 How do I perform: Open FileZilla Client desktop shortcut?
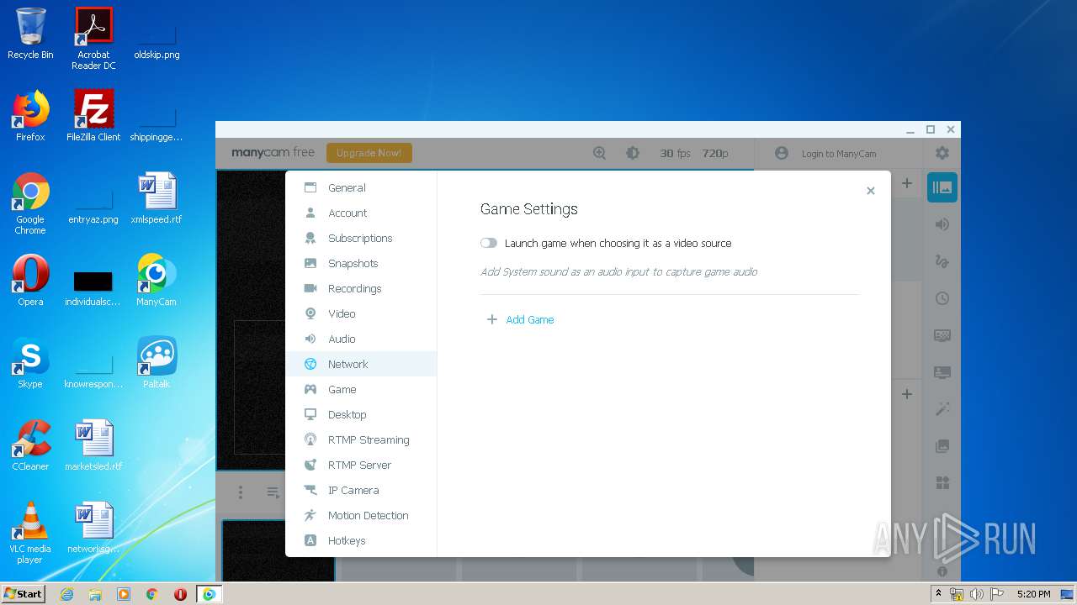pyautogui.click(x=93, y=116)
